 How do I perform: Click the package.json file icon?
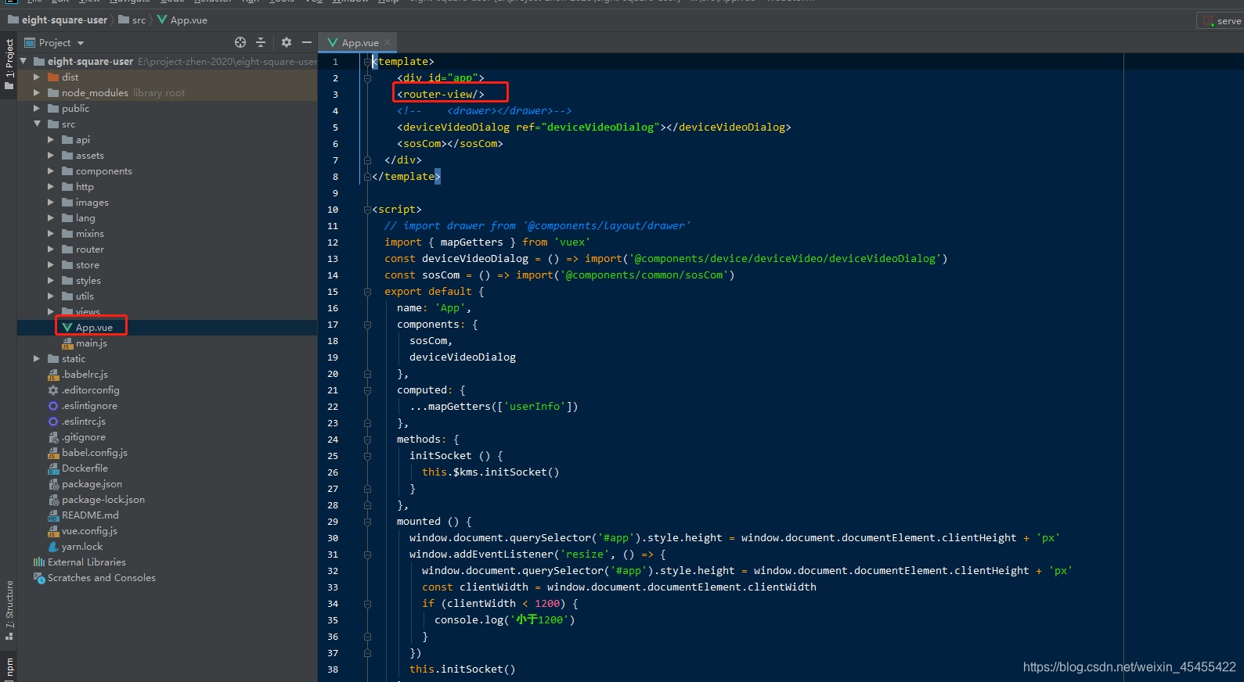tap(53, 484)
